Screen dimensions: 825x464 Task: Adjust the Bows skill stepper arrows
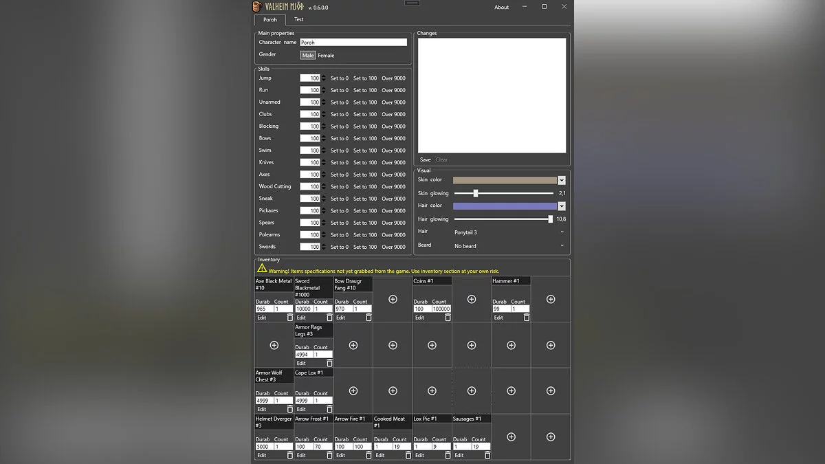(x=323, y=138)
